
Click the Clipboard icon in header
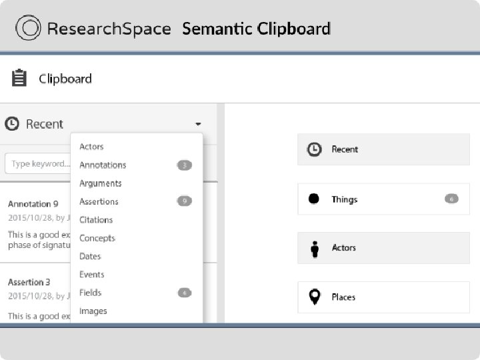pyautogui.click(x=19, y=79)
